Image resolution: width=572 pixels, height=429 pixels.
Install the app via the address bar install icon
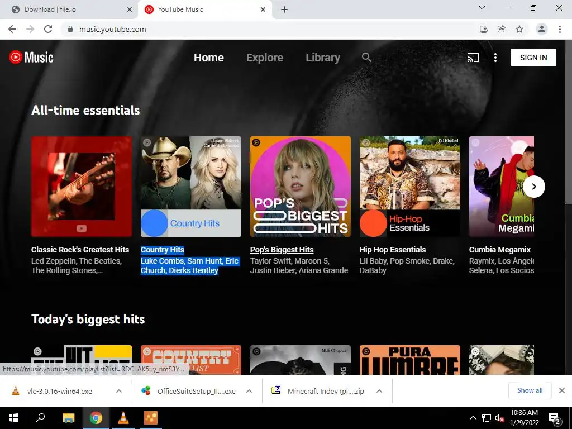tap(483, 29)
